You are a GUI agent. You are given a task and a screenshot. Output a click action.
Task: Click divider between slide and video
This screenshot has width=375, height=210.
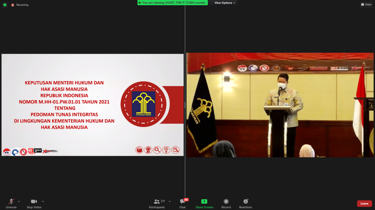(185, 105)
